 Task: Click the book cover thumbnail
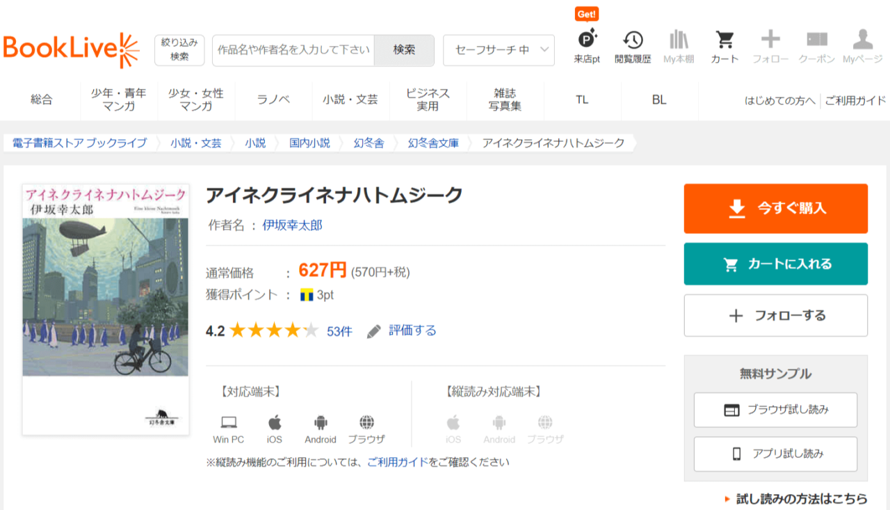click(106, 310)
